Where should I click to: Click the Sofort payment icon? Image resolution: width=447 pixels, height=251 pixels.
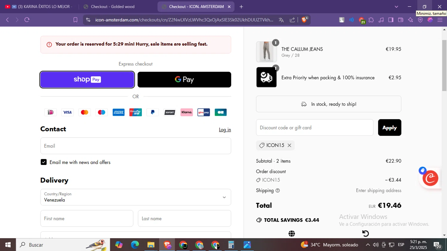click(x=170, y=112)
